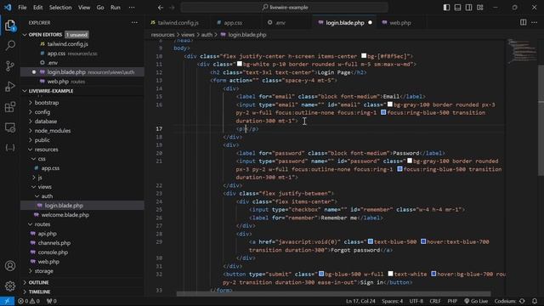Expand the bootstrap folder

coord(47,103)
